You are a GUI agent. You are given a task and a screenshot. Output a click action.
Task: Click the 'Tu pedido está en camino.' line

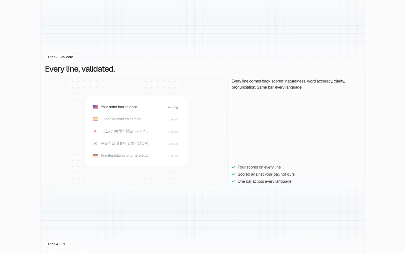(121, 119)
